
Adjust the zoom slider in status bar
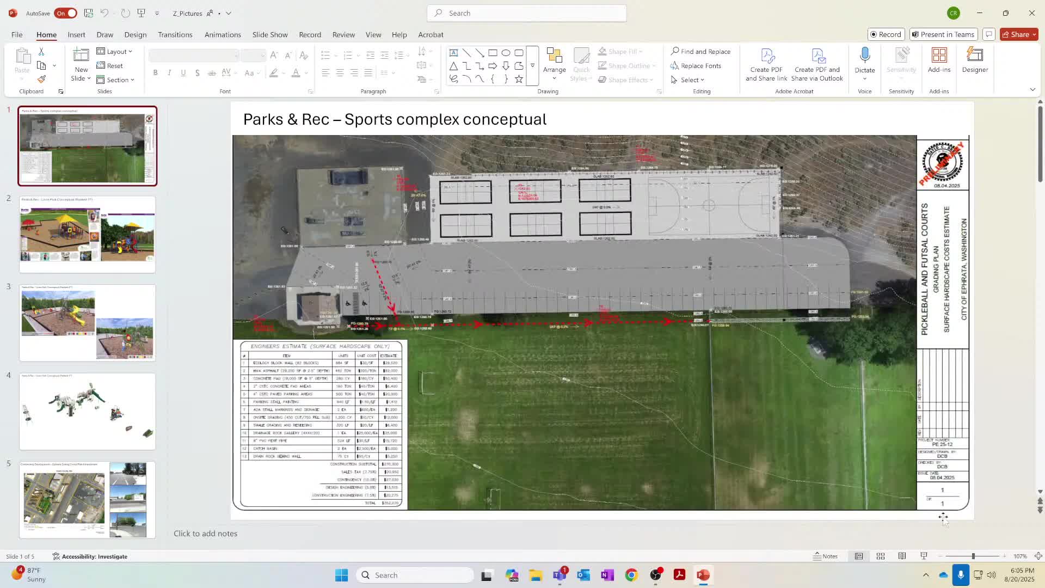click(x=973, y=556)
